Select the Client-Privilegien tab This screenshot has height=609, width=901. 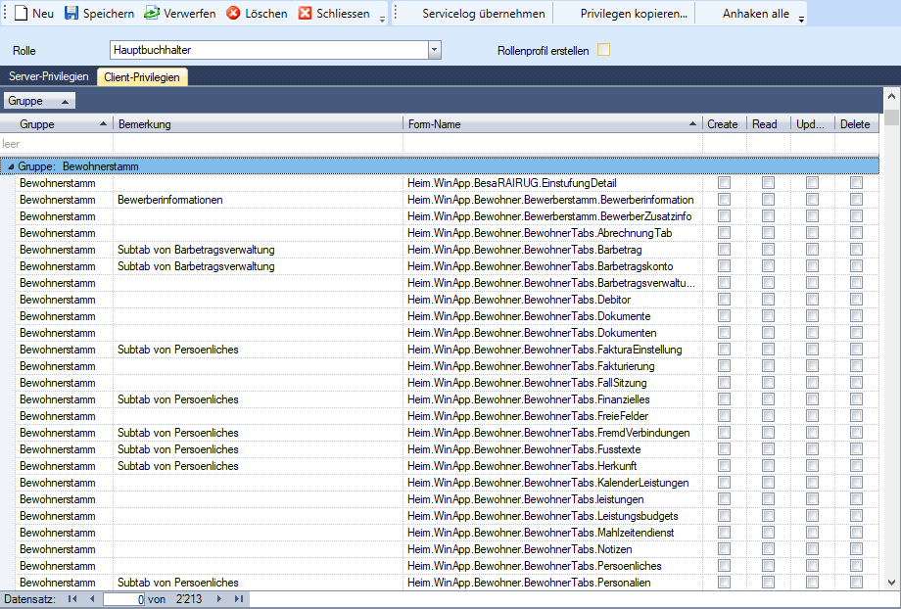pyautogui.click(x=142, y=76)
